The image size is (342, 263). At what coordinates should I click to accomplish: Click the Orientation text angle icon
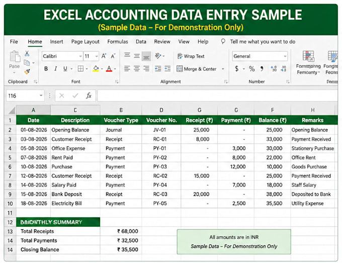(158, 56)
